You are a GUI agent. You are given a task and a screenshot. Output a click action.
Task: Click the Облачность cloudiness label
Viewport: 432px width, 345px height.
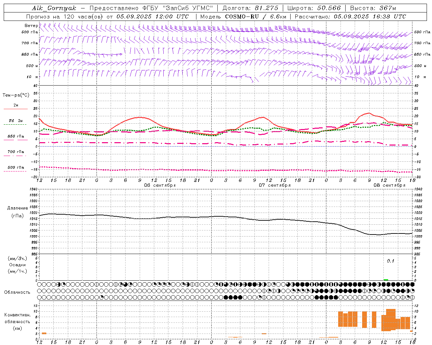coord(17,292)
